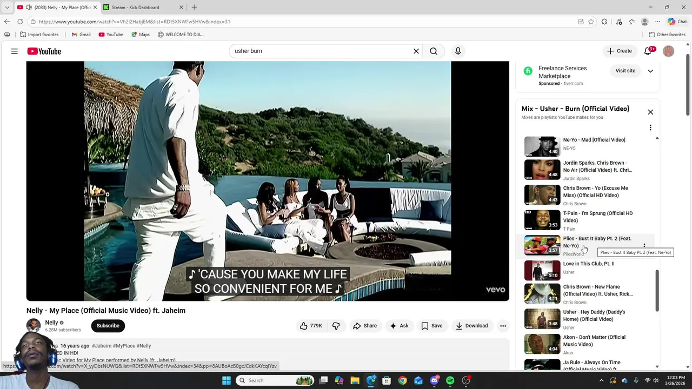Play Jordin Sparks No Air thumbnail
Image resolution: width=692 pixels, height=389 pixels.
pyautogui.click(x=542, y=170)
